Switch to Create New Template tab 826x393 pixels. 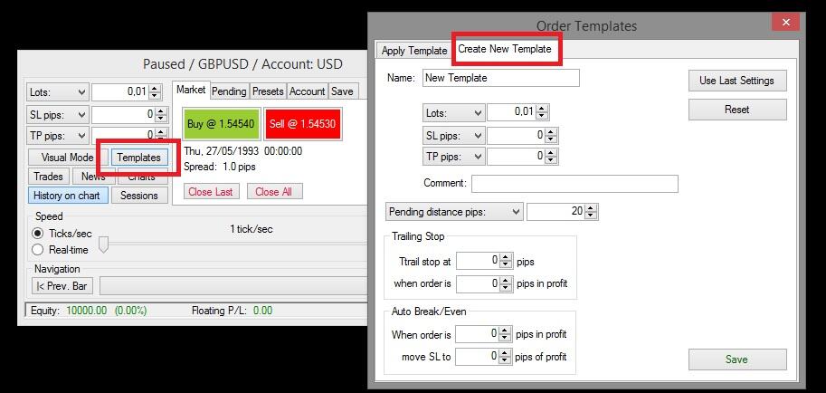(504, 49)
